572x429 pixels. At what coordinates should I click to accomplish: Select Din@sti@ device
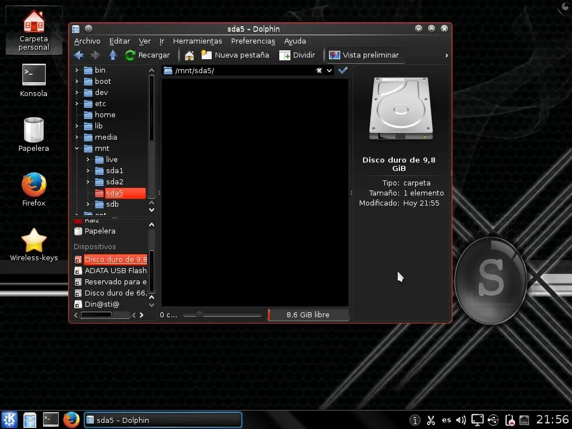[97, 304]
